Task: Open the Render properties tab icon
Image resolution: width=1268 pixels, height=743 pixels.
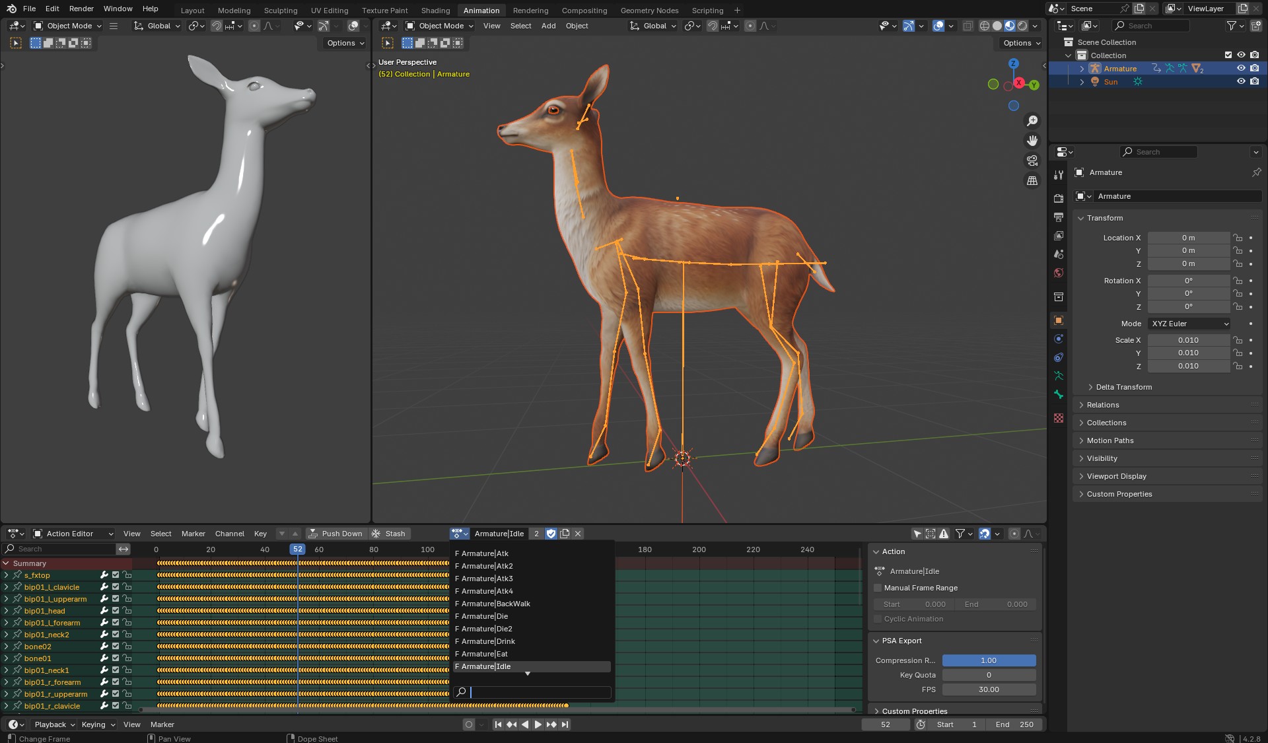Action: (x=1059, y=198)
